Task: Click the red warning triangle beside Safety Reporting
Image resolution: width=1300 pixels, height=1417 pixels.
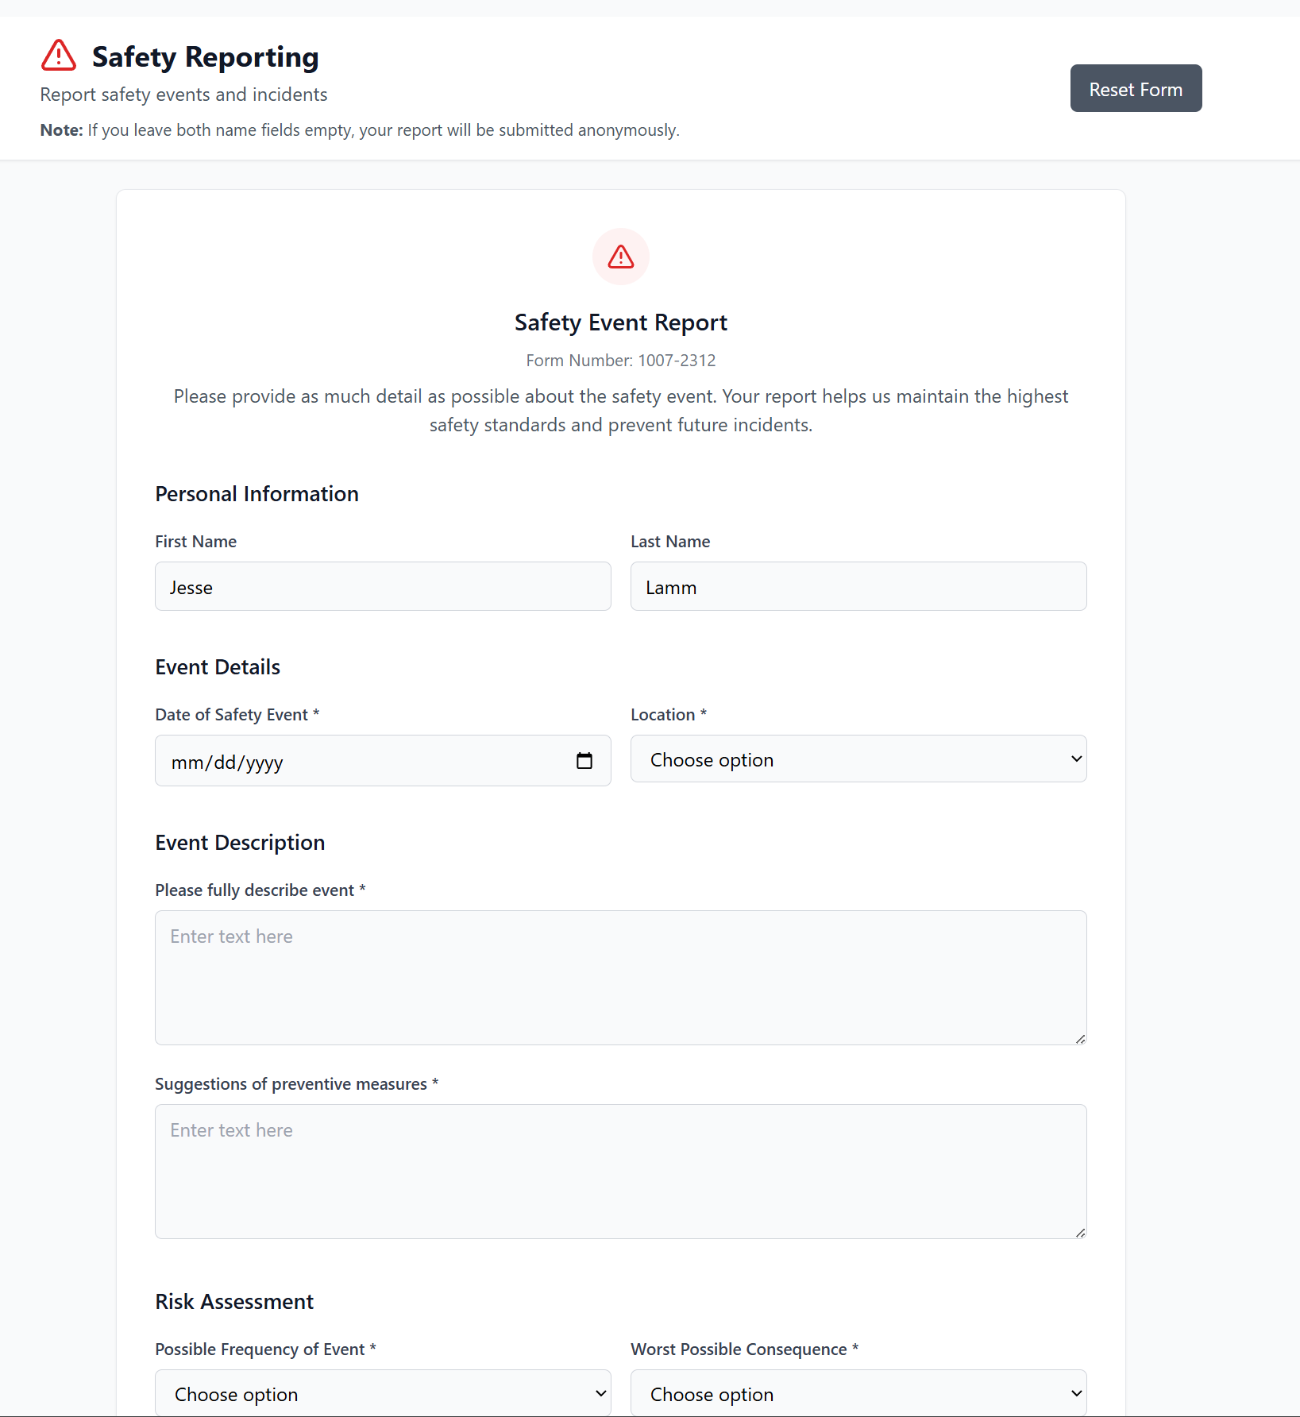Action: [59, 56]
